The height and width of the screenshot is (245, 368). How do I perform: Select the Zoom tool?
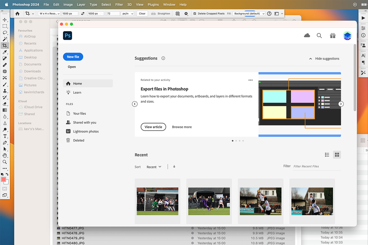[x=5, y=162]
